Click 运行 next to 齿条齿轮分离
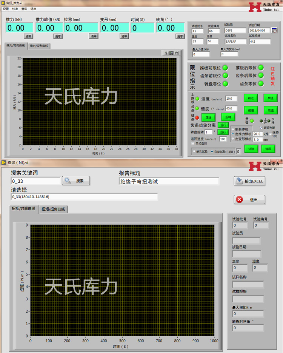 223,125
